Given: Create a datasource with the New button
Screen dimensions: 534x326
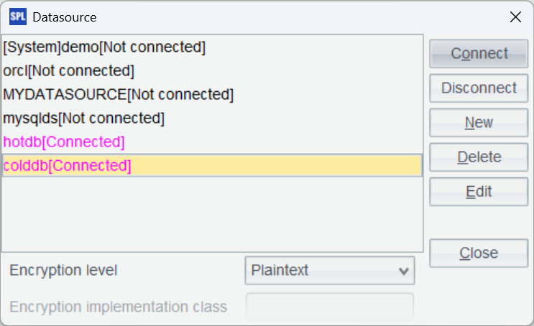Looking at the screenshot, I should (479, 123).
